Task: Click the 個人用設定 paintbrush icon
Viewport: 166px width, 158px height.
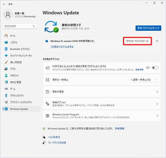Action: [6, 62]
